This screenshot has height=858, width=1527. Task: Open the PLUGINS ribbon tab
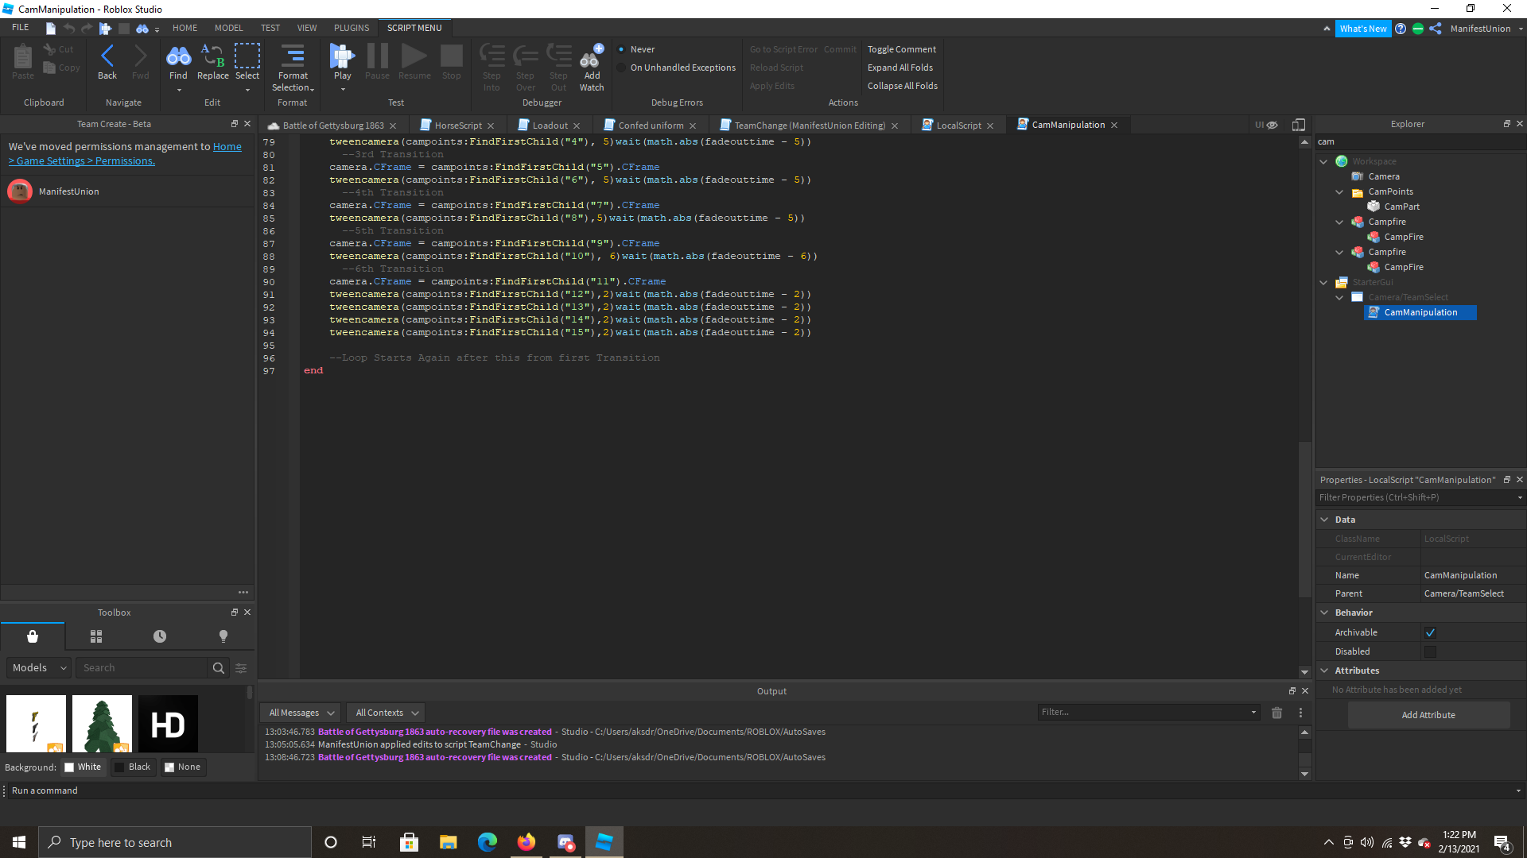351,27
